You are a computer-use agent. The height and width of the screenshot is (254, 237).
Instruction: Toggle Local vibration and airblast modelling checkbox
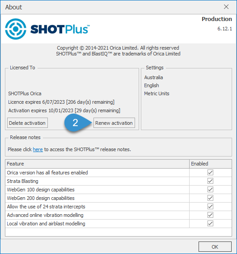pyautogui.click(x=210, y=224)
